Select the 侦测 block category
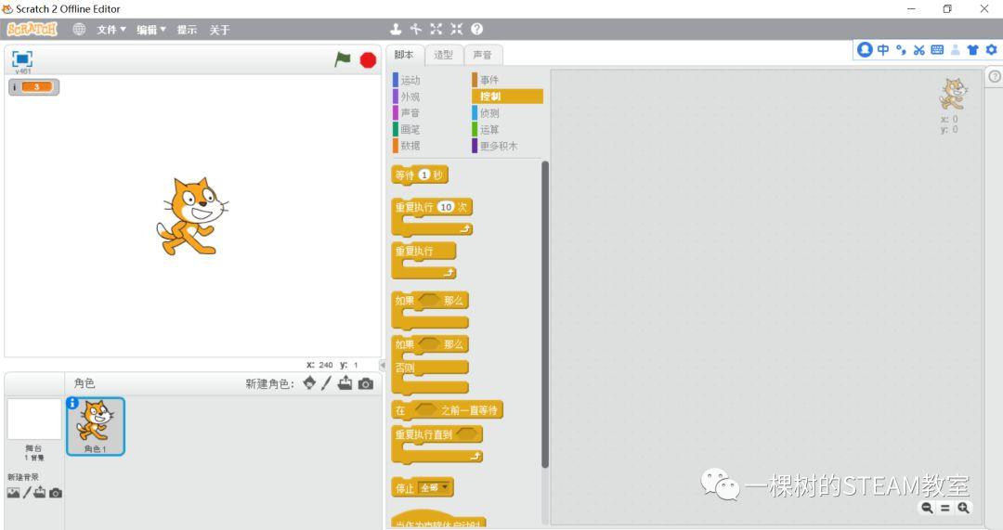The height and width of the screenshot is (530, 1003). [486, 112]
